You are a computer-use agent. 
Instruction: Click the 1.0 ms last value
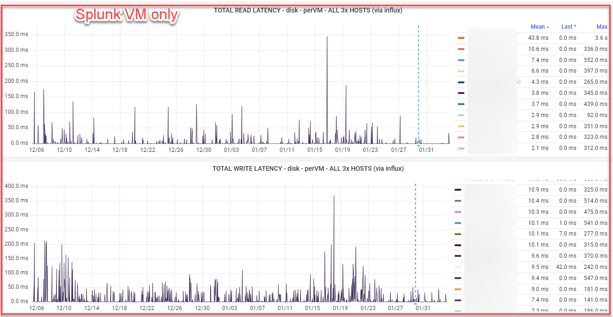(x=568, y=223)
